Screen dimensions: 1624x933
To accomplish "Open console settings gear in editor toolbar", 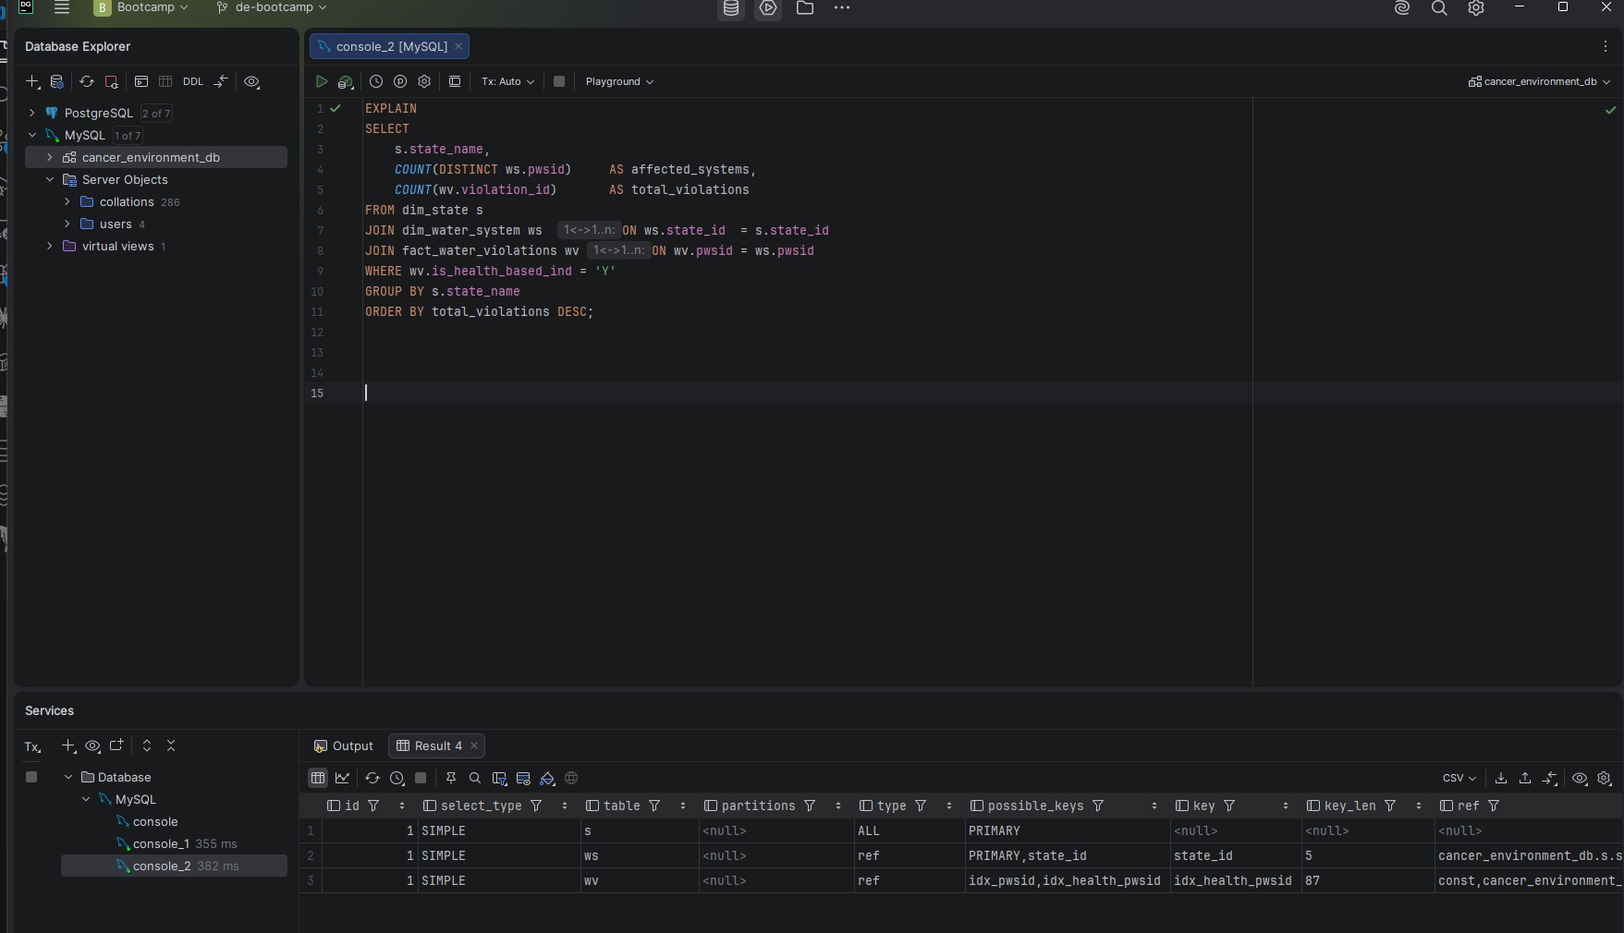I will tap(424, 81).
